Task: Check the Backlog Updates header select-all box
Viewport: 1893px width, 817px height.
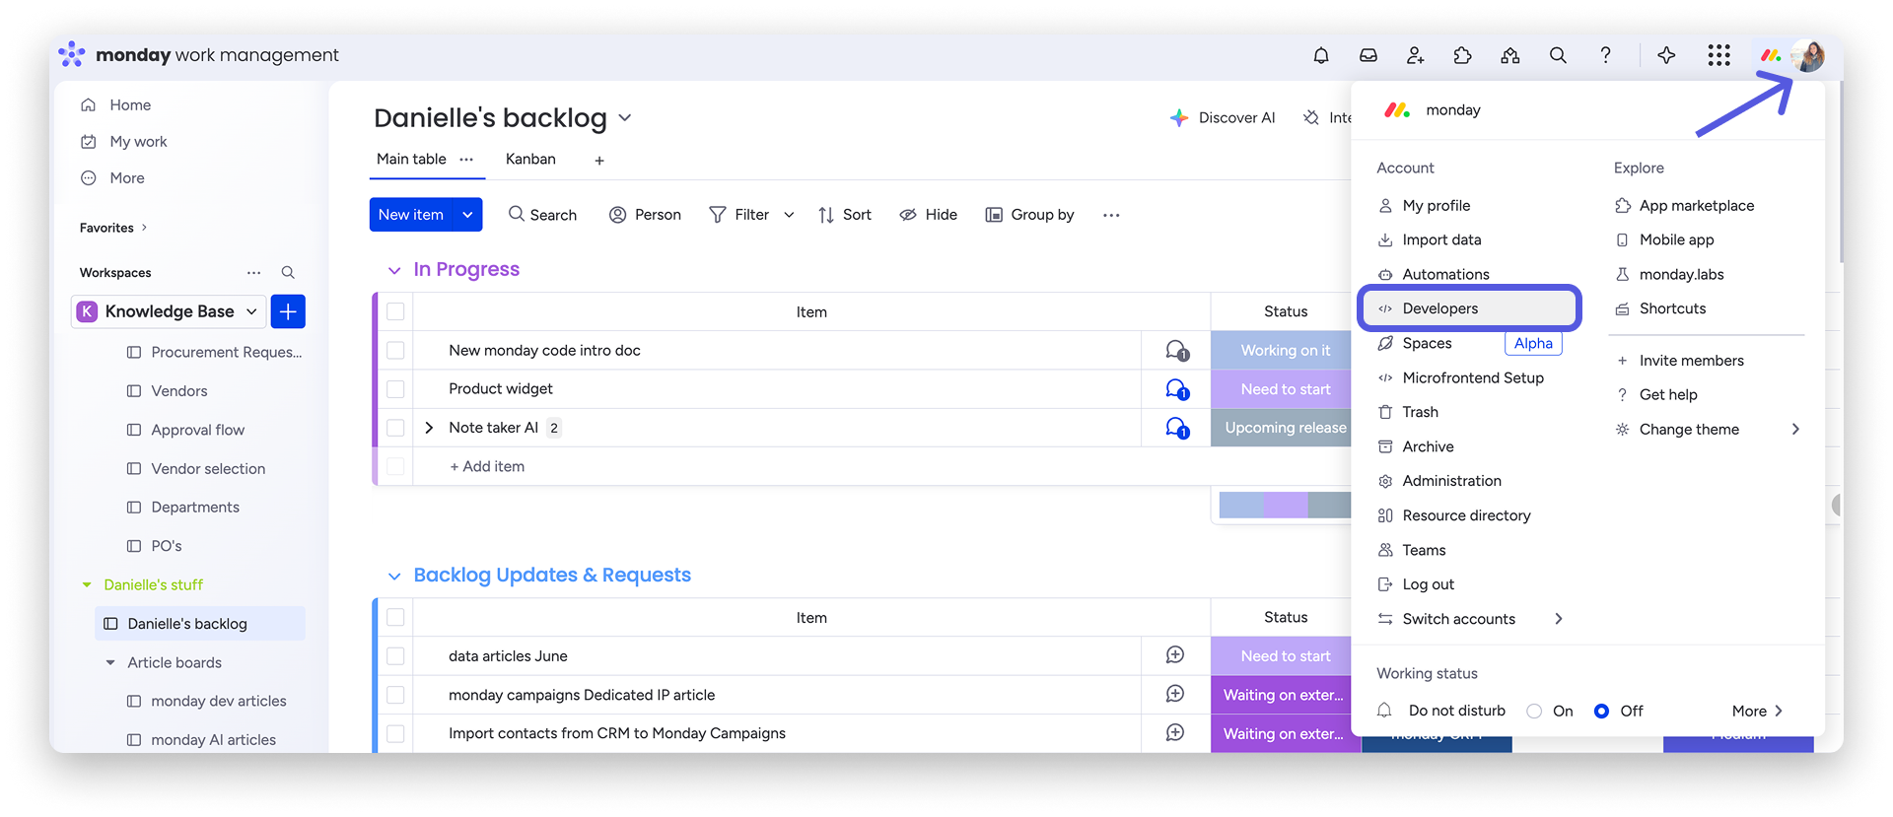Action: click(395, 617)
